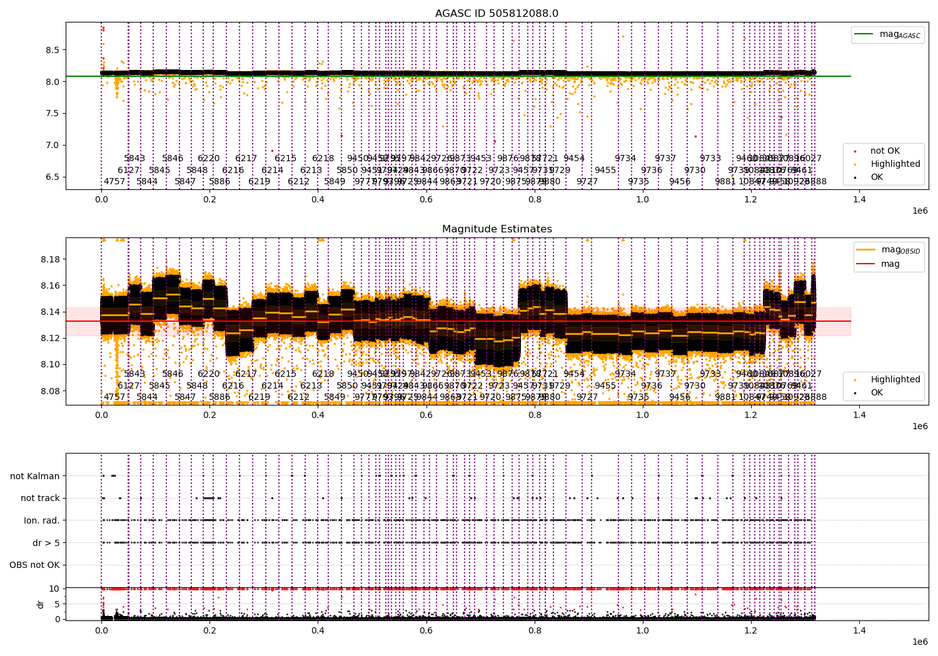Image resolution: width=938 pixels, height=656 pixels.
Task: Click the '10' y-tick on the bottom plot
Action: [x=54, y=589]
